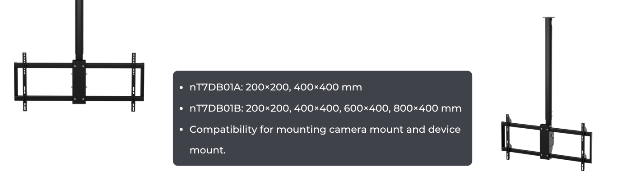Click the "400×400 mm" text on the first line
Image resolution: width=632 pixels, height=189 pixels.
pyautogui.click(x=328, y=87)
